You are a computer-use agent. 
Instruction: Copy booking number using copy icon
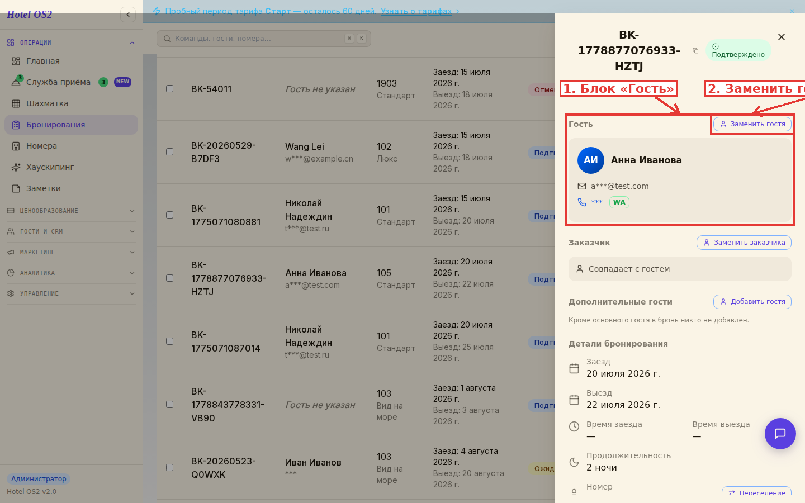695,51
